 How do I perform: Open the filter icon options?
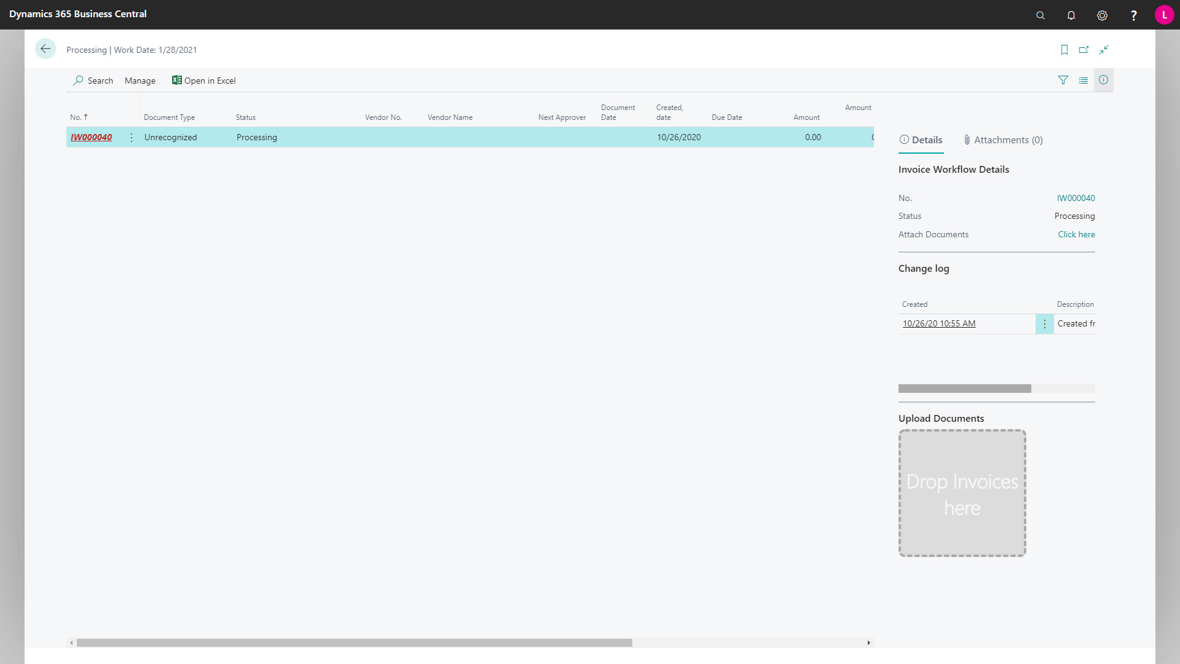[1063, 81]
